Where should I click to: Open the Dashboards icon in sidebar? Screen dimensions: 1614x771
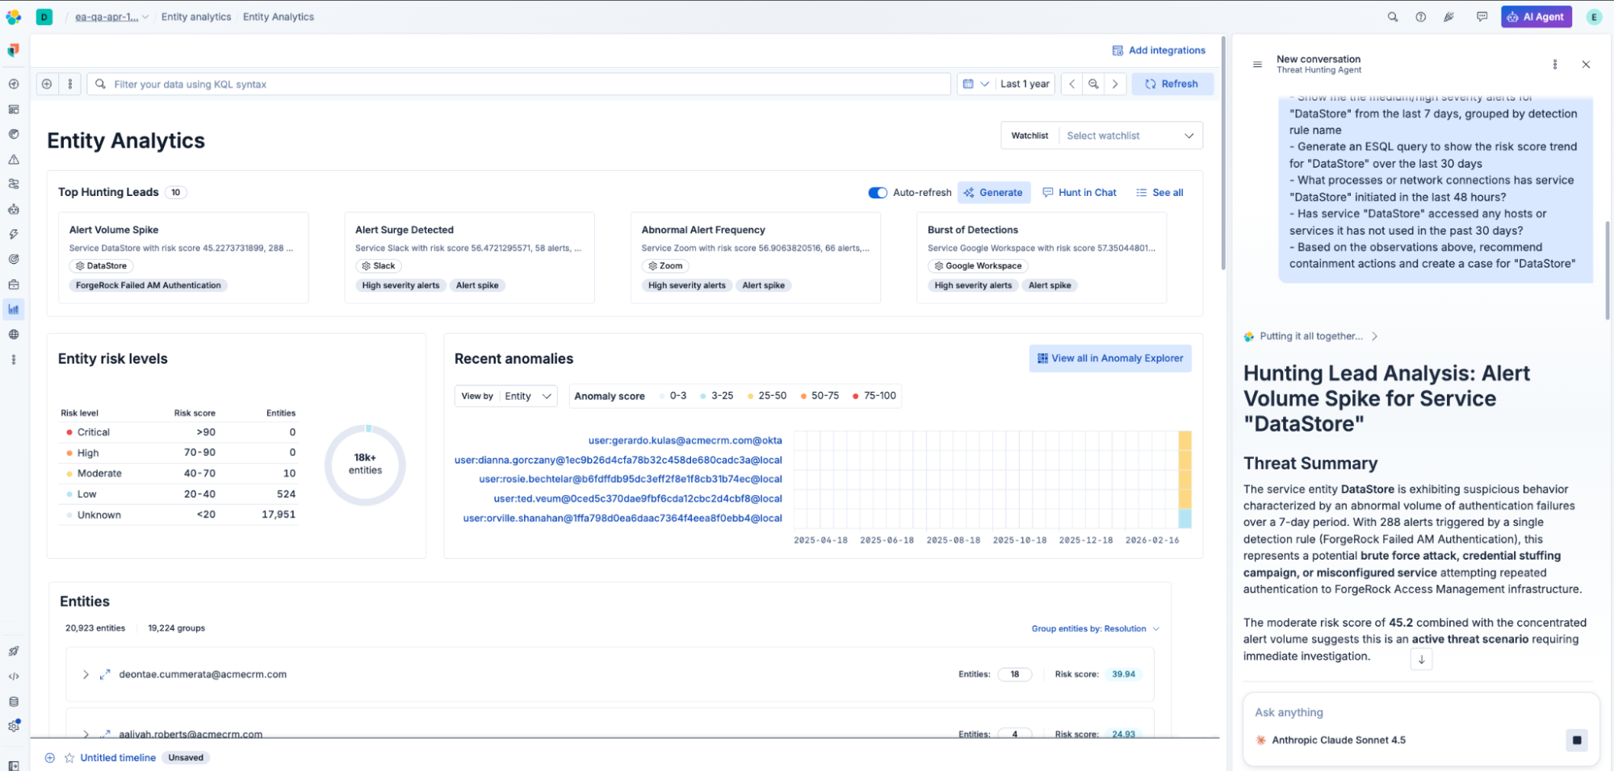(14, 109)
